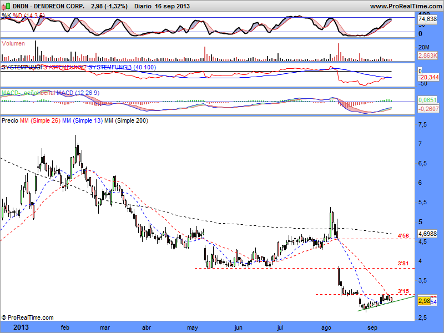Click the abr month label on time axis
444x333 pixels.
pos(147,327)
